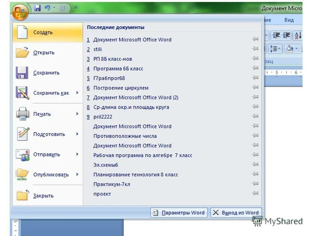Select Сохранить как menu entry
The height and width of the screenshot is (236, 315).
pyautogui.click(x=48, y=93)
